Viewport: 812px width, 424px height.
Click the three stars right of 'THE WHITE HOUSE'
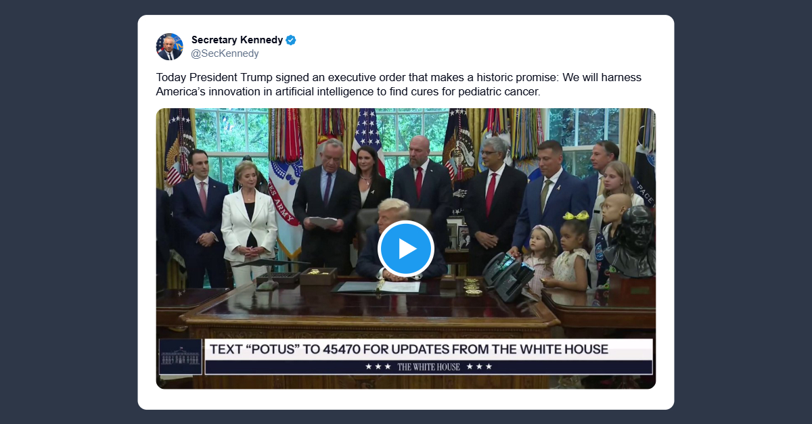click(479, 367)
